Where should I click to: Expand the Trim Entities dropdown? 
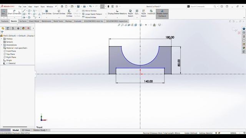[47, 17]
